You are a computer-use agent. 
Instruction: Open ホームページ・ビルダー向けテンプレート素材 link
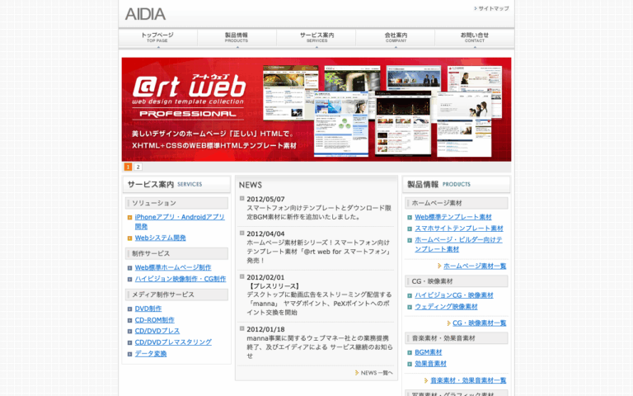point(458,244)
